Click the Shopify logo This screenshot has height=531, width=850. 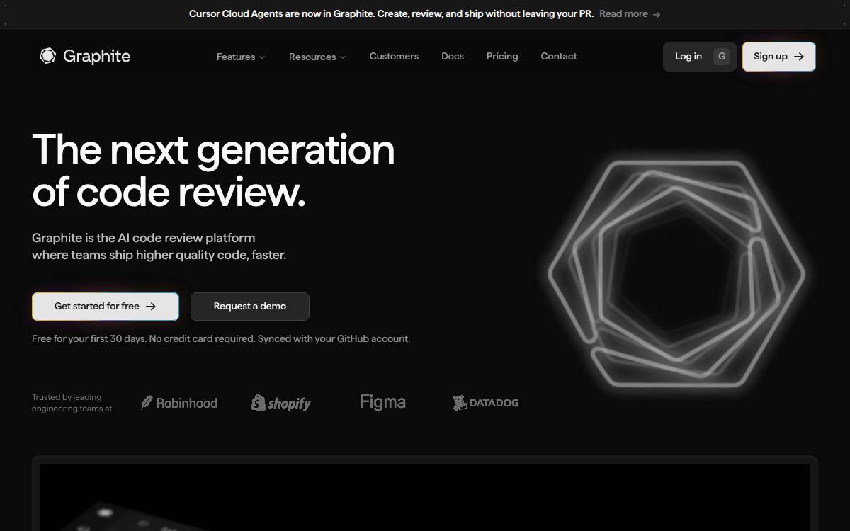pyautogui.click(x=281, y=403)
